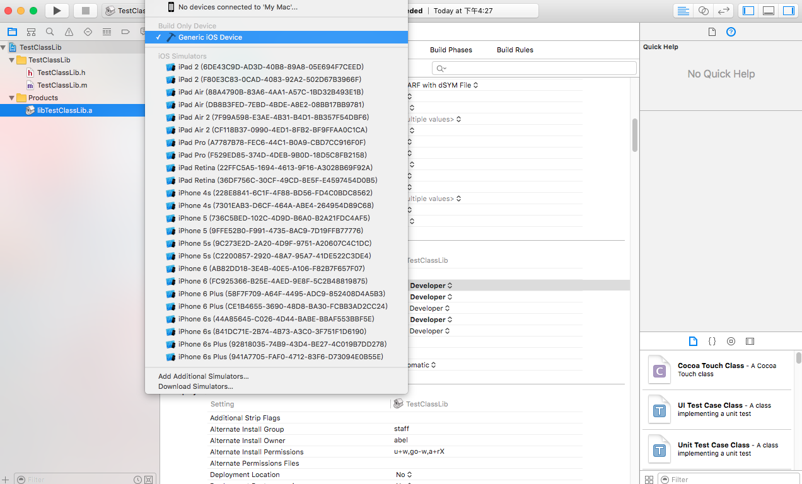
Task: Click the Stop button in toolbar
Action: click(x=85, y=11)
